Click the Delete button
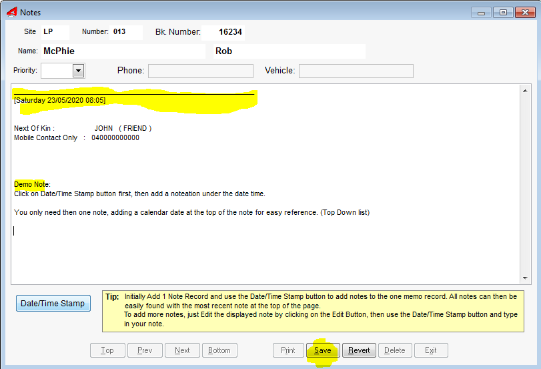This screenshot has height=369, width=541. click(395, 350)
